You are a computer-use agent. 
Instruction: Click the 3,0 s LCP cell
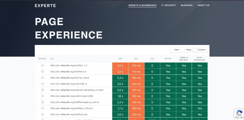pyautogui.click(x=120, y=66)
